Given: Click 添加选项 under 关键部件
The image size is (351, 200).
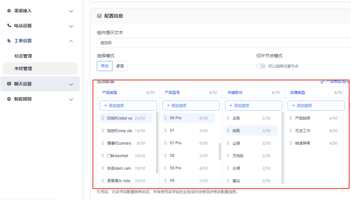Looking at the screenshot, I should point(254,105).
